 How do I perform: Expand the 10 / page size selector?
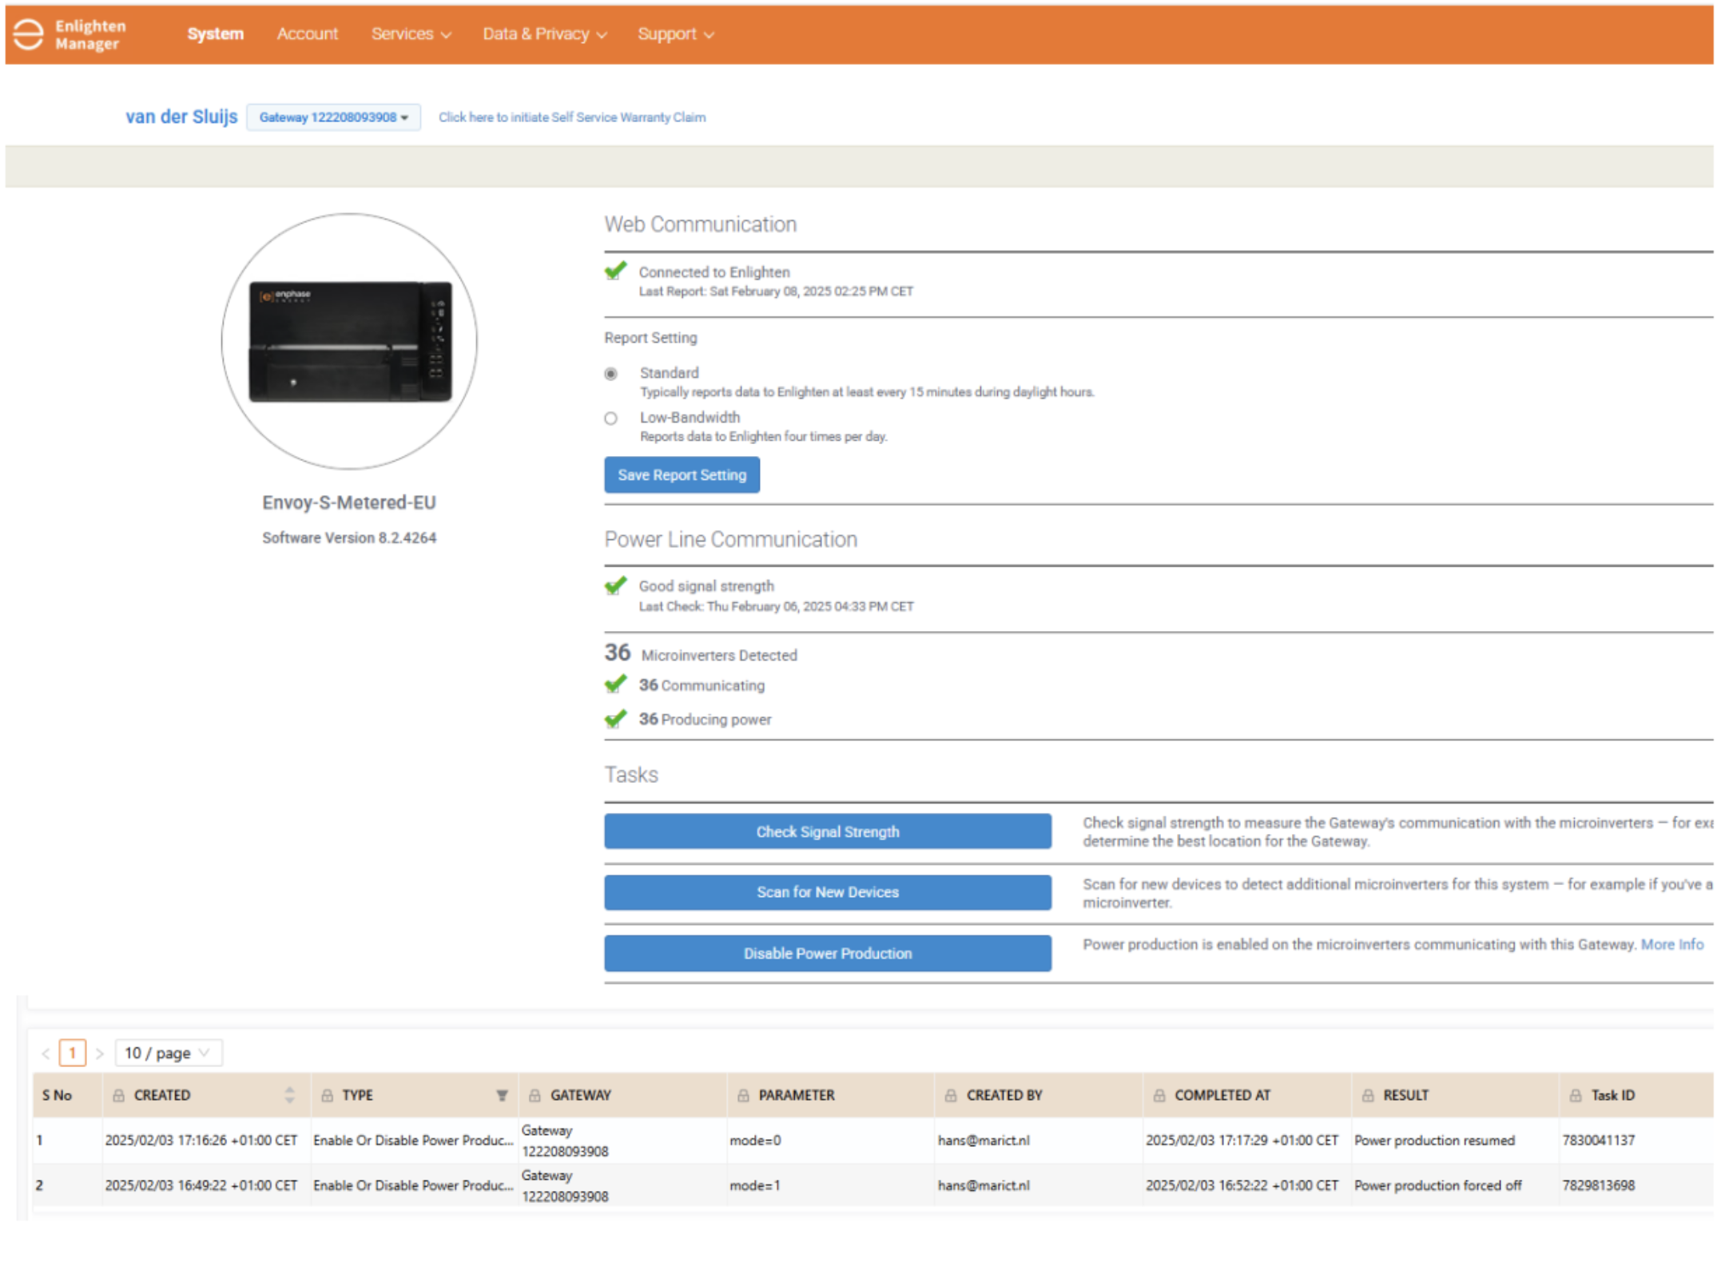tap(168, 1053)
